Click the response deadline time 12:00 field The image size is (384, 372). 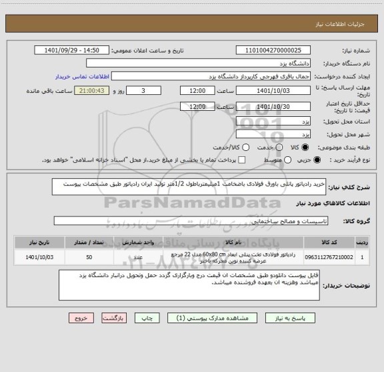click(x=197, y=91)
